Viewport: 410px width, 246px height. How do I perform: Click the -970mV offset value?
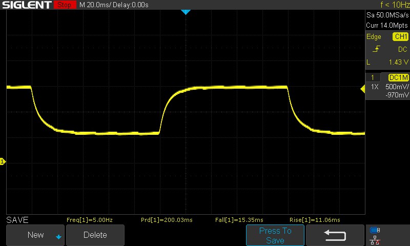point(397,95)
